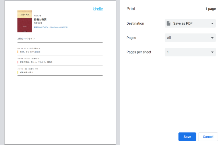Click the Cancel button
The height and width of the screenshot is (145, 222).
208,137
